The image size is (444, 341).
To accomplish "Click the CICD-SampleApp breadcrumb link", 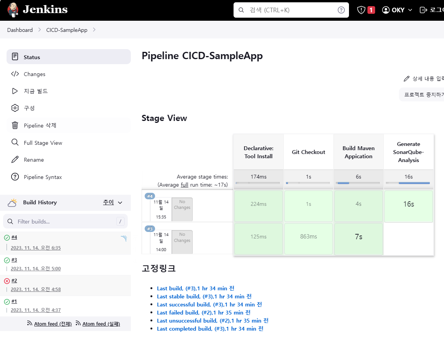I will [x=67, y=30].
